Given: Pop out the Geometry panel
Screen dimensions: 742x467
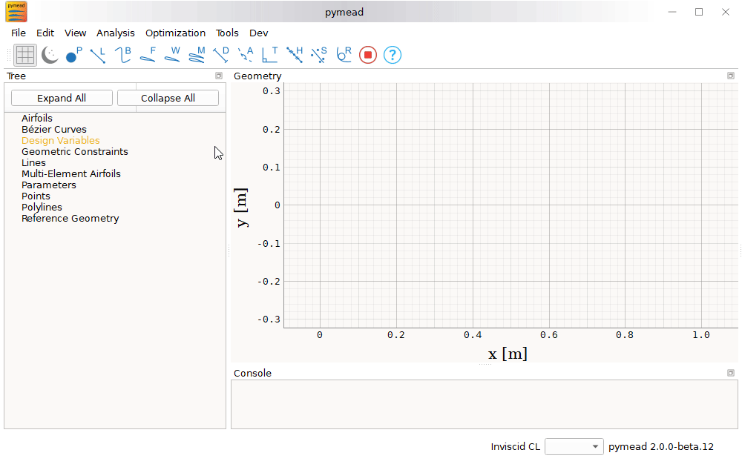Looking at the screenshot, I should point(730,76).
